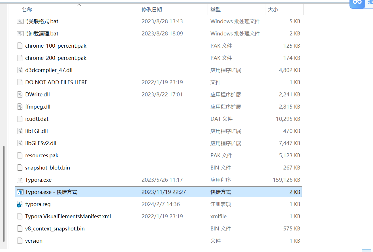This screenshot has width=373, height=252.
Task: Click the name DO NOT ADD FILES HERE
Action: point(56,82)
